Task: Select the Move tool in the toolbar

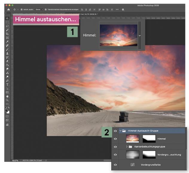Action: (x=7, y=18)
